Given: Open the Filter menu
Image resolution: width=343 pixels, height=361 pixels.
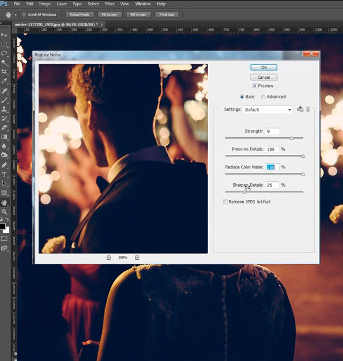Looking at the screenshot, I should tap(109, 4).
